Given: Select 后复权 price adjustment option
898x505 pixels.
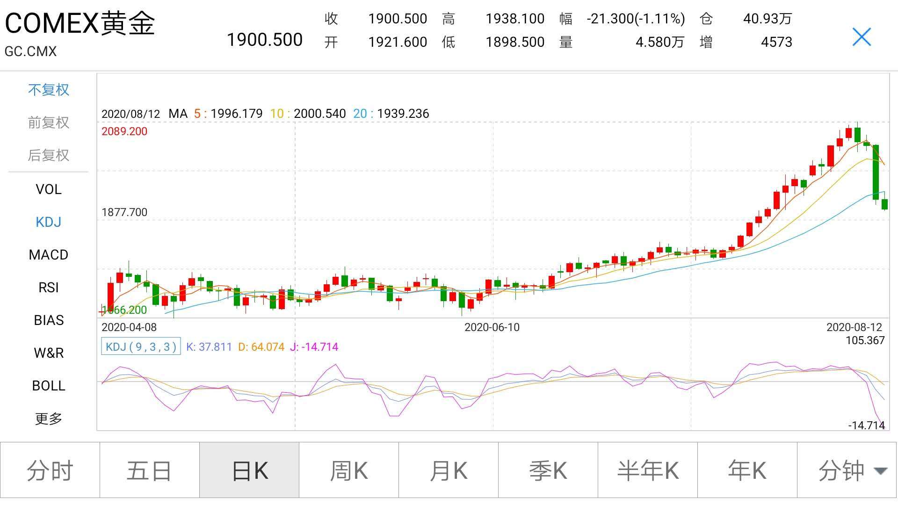Looking at the screenshot, I should tap(49, 155).
